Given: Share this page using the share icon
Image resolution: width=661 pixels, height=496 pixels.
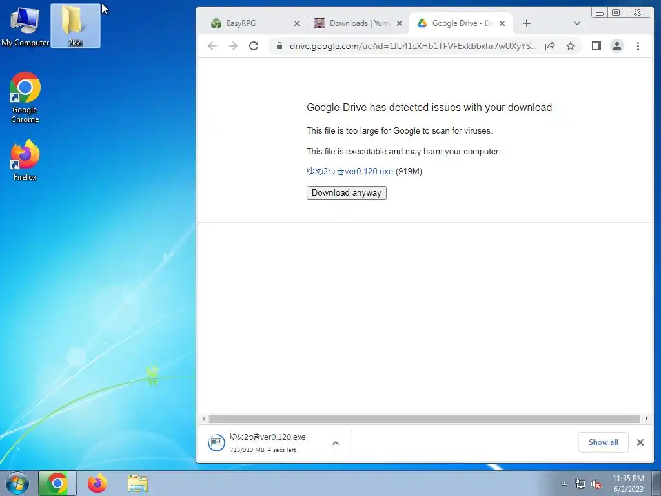Looking at the screenshot, I should (550, 46).
